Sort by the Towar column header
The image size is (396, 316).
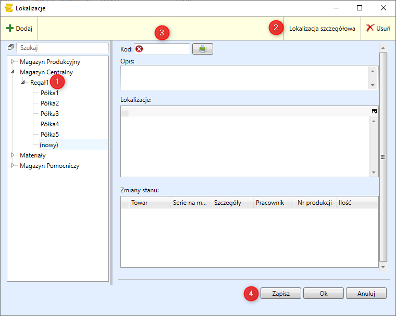coord(139,203)
